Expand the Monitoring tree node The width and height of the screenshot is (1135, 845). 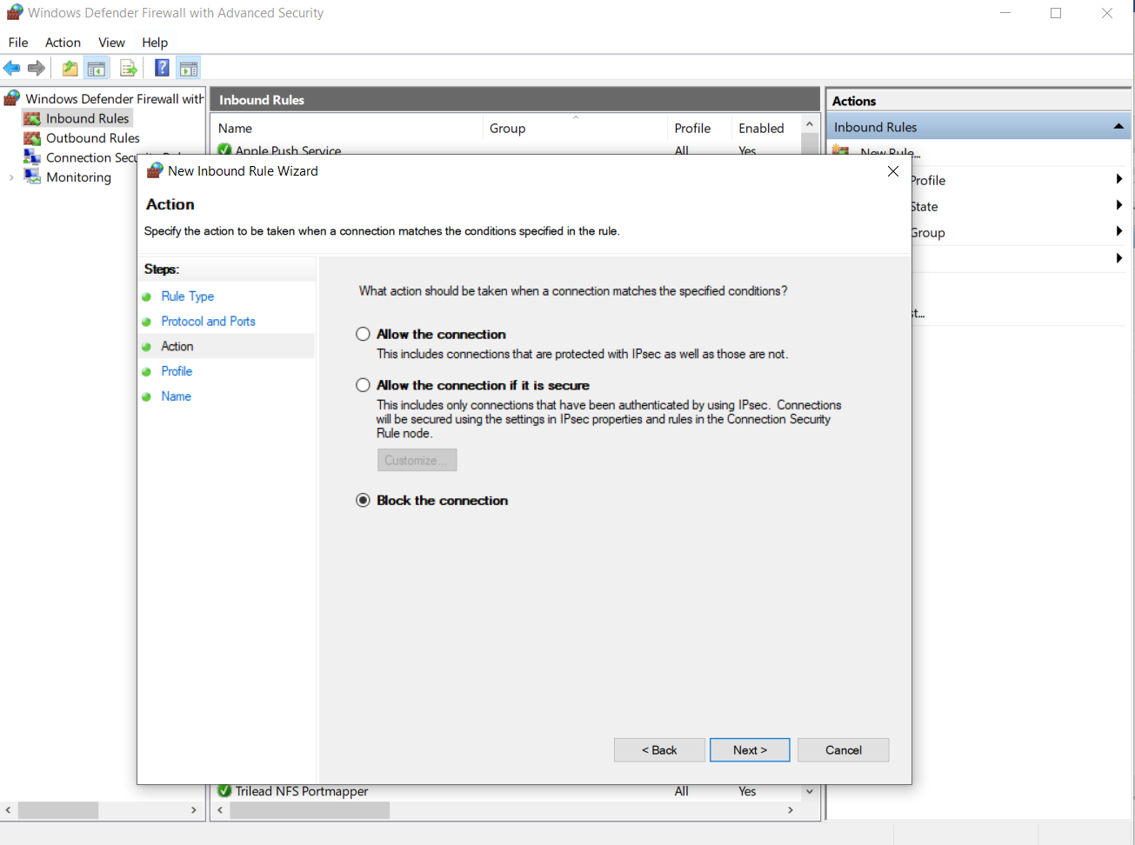pyautogui.click(x=11, y=177)
